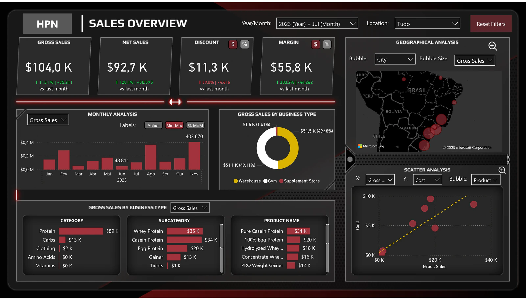Screen dimensions: 526x300
Task: Switch Discount card to dollar value
Action: tap(233, 44)
